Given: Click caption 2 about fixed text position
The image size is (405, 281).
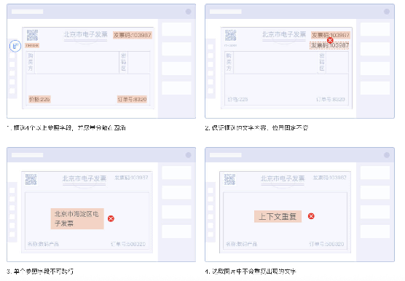Looking at the screenshot, I should pos(256,127).
